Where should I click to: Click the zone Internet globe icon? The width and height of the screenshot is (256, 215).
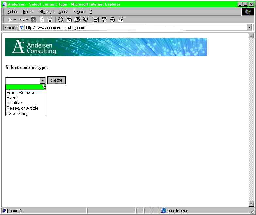(x=163, y=211)
